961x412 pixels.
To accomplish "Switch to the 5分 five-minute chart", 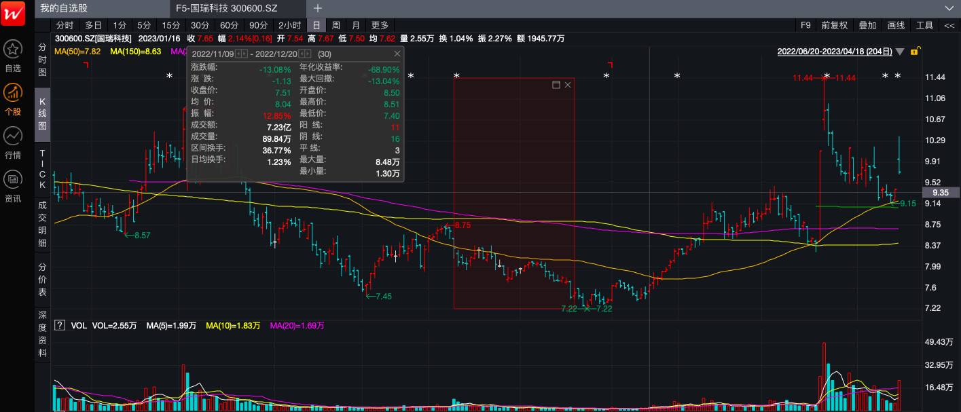I will click(145, 25).
